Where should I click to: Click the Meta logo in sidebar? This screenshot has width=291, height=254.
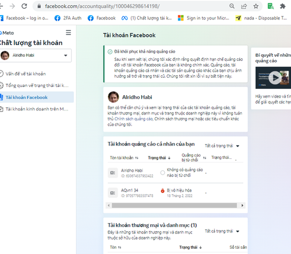[7, 33]
